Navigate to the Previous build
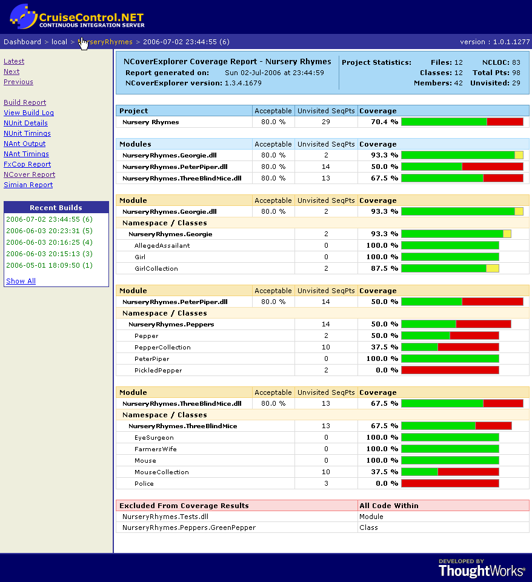This screenshot has height=582, width=532. tap(18, 82)
